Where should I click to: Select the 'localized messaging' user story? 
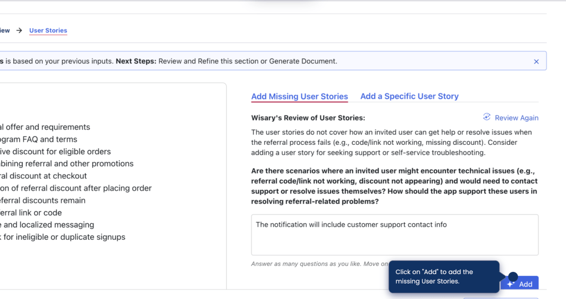tap(47, 225)
